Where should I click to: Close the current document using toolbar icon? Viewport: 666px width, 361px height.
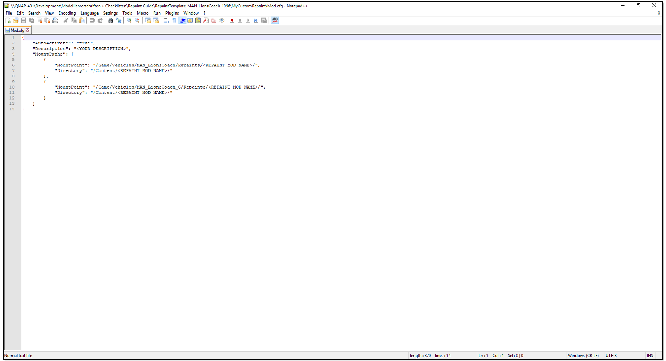coord(40,20)
